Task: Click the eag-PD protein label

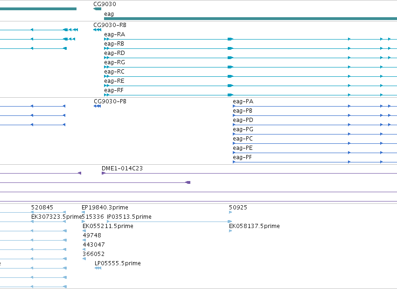Action: coord(243,120)
